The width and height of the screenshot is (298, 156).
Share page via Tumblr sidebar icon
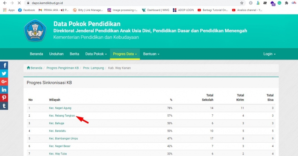point(4,106)
